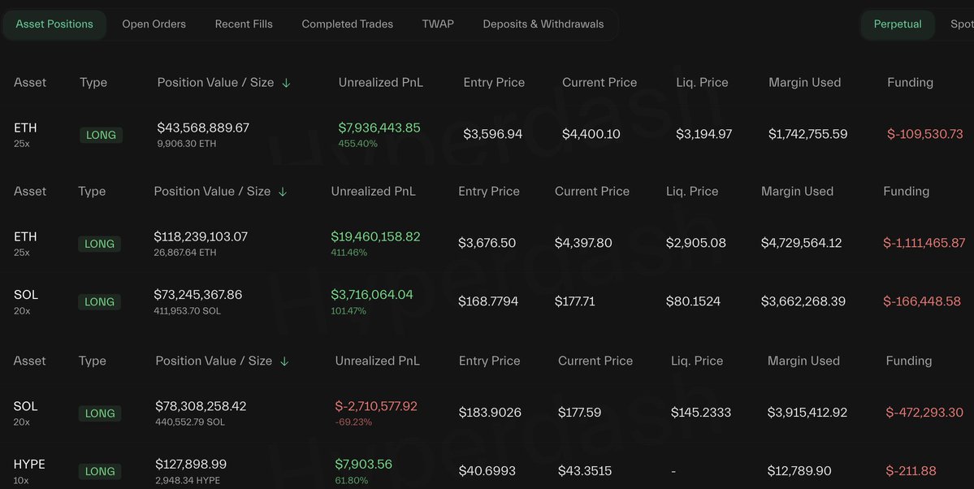974x489 pixels.
Task: Open the Open Orders tab
Action: coord(154,24)
